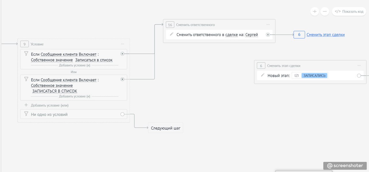Screen dimensions: 369x172
Task: Open three-dots menu of Сменить этап сделки block
Action: [359, 66]
